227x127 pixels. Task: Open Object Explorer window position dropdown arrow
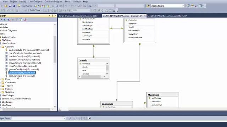click(x=50, y=16)
